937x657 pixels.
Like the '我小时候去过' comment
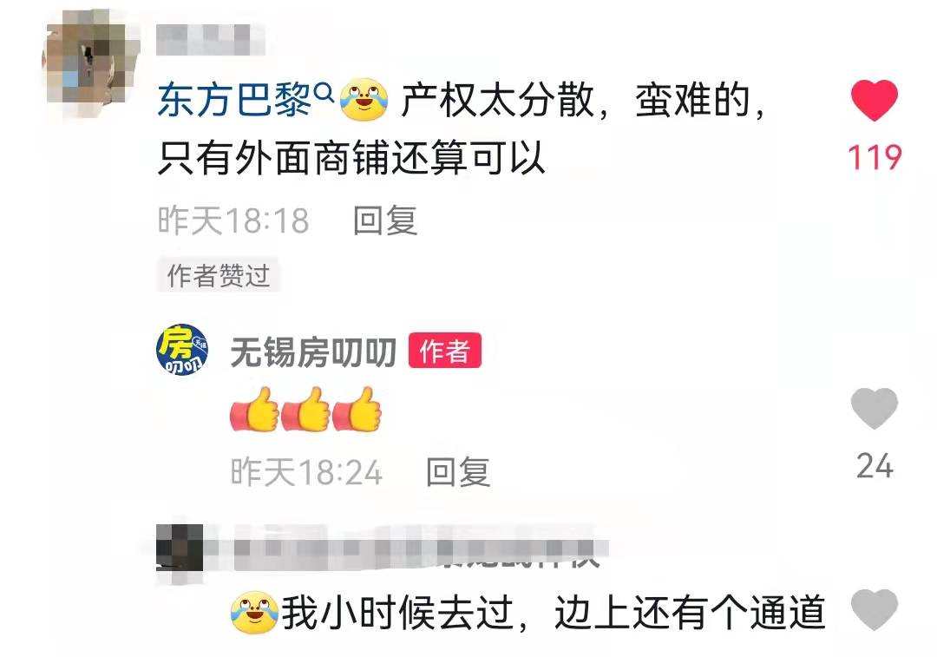pyautogui.click(x=875, y=609)
